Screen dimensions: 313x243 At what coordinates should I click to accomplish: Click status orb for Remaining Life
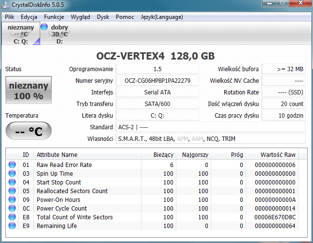click(x=12, y=226)
